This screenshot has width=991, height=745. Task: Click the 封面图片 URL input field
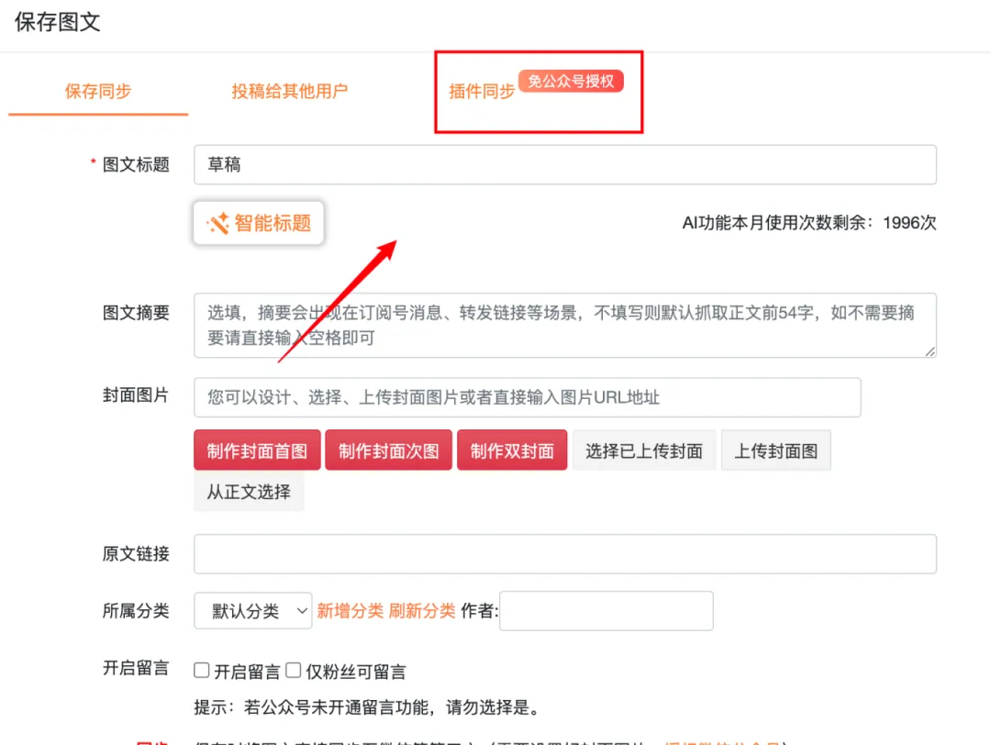[x=527, y=397]
